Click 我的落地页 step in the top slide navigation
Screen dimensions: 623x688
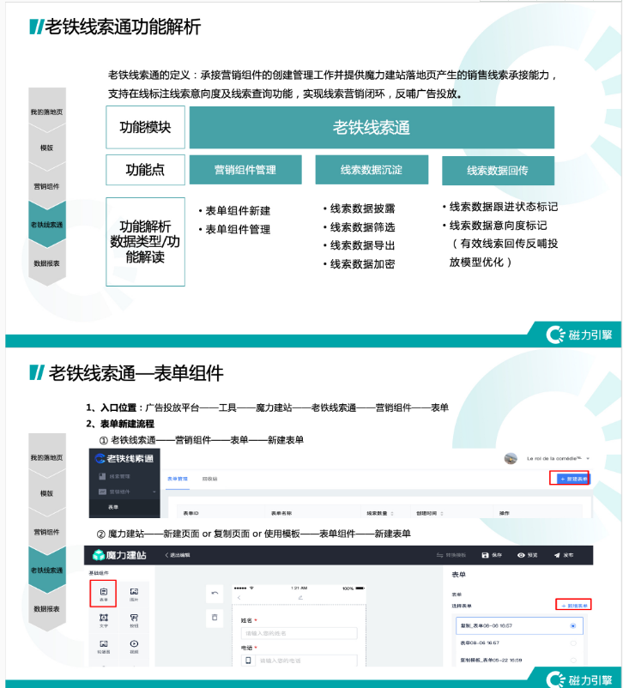(46, 112)
